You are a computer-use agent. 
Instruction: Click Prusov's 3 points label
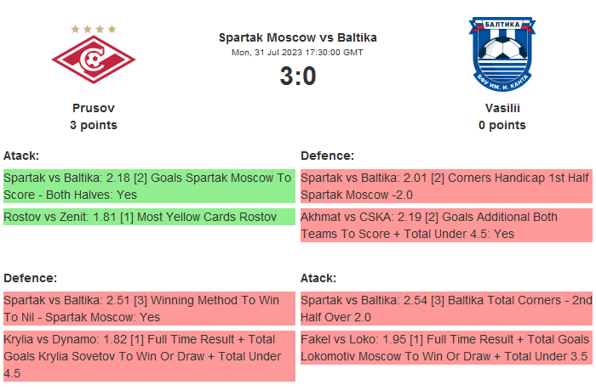(x=94, y=125)
